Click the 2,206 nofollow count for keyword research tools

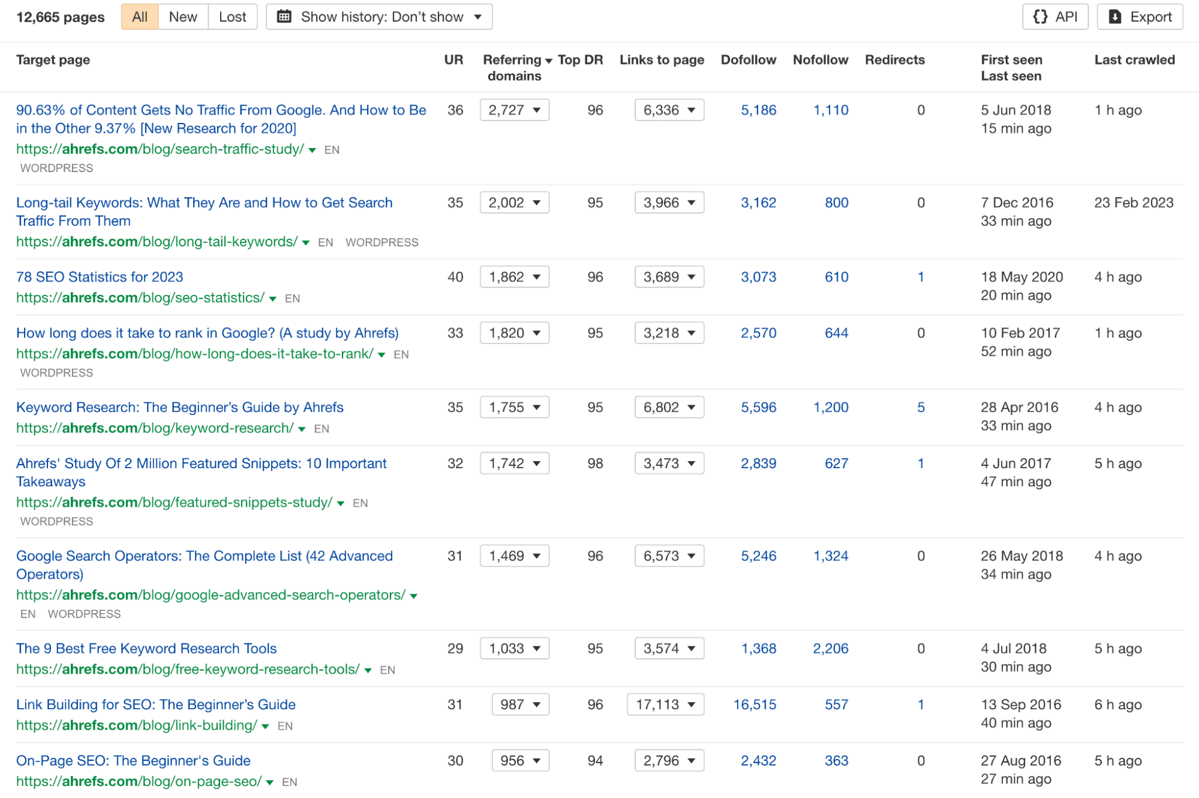tap(831, 648)
